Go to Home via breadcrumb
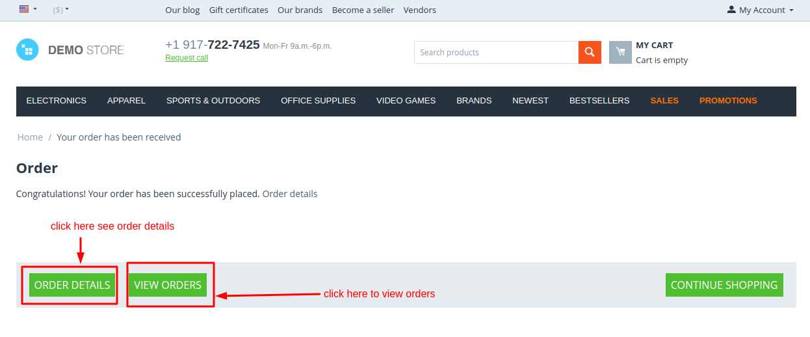 click(x=30, y=137)
